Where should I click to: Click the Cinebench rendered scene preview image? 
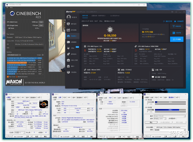57,46
